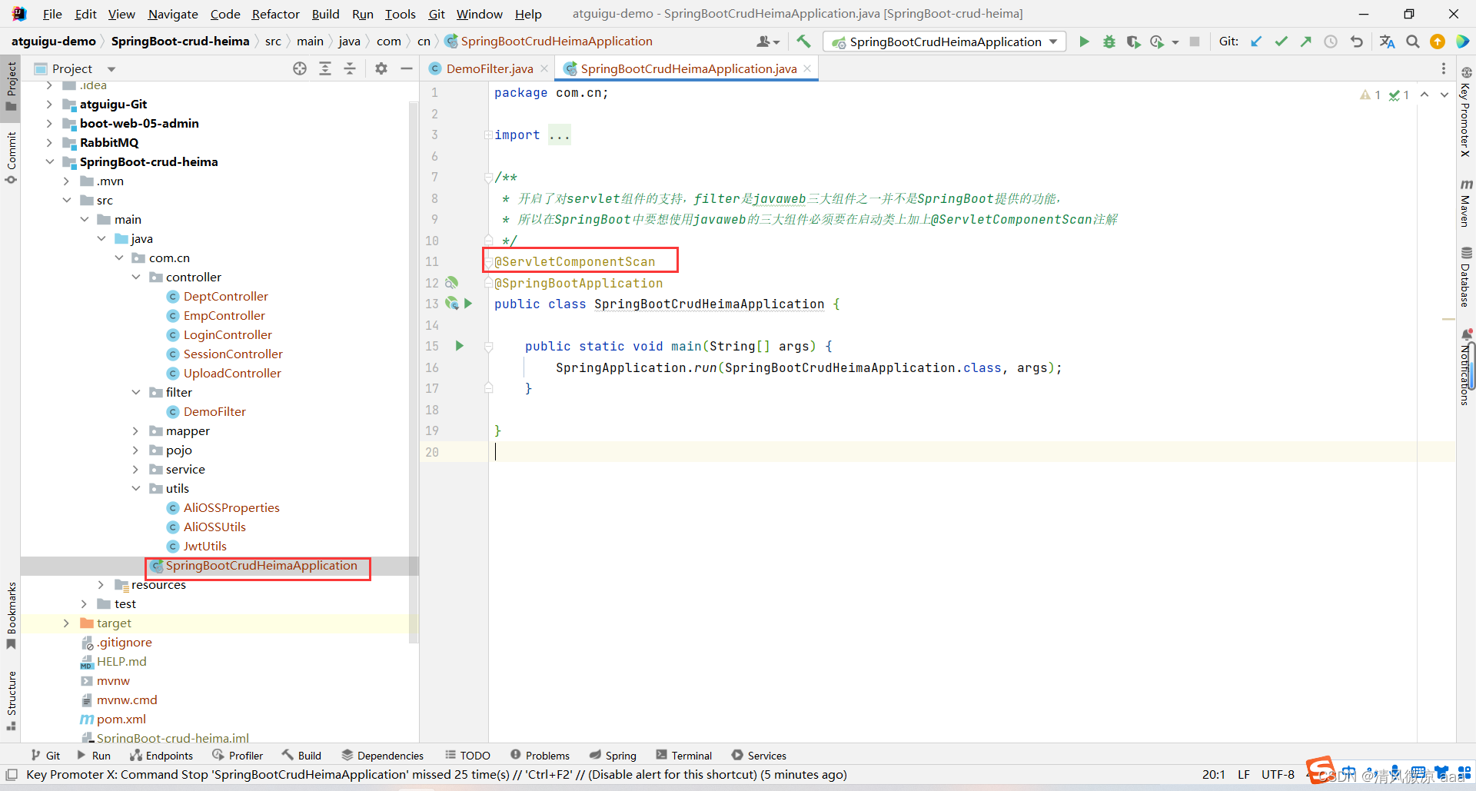The image size is (1476, 791).
Task: Collapse the controller package
Action: point(136,277)
